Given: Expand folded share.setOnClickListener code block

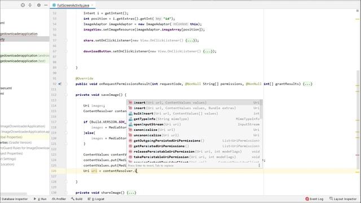Looking at the screenshot, I should click(x=190, y=41).
